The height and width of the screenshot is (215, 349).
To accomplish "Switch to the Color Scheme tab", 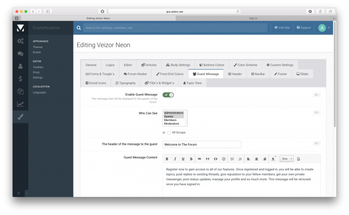I will coord(245,65).
